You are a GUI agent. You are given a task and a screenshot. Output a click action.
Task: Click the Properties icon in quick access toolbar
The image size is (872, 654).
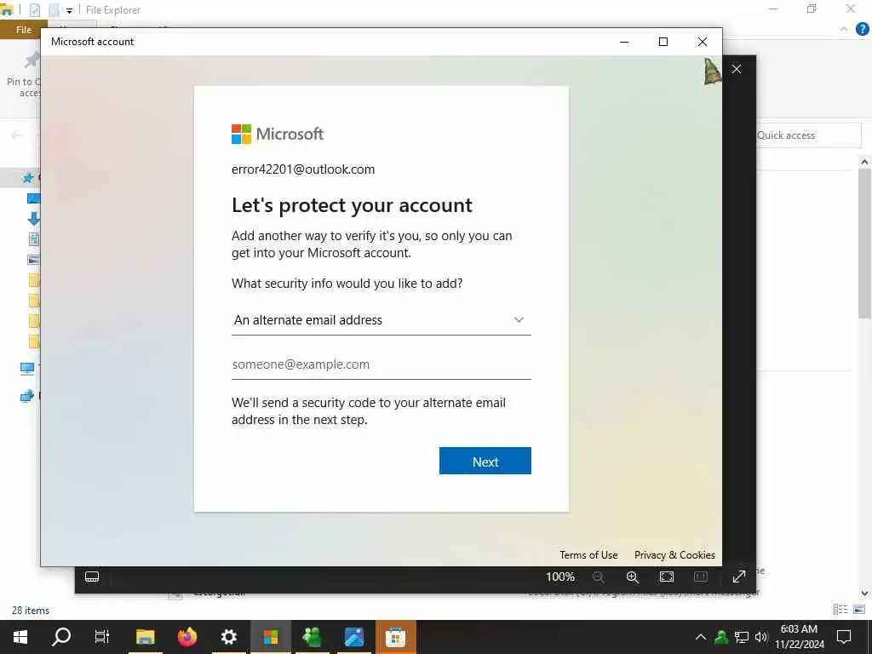(x=34, y=10)
